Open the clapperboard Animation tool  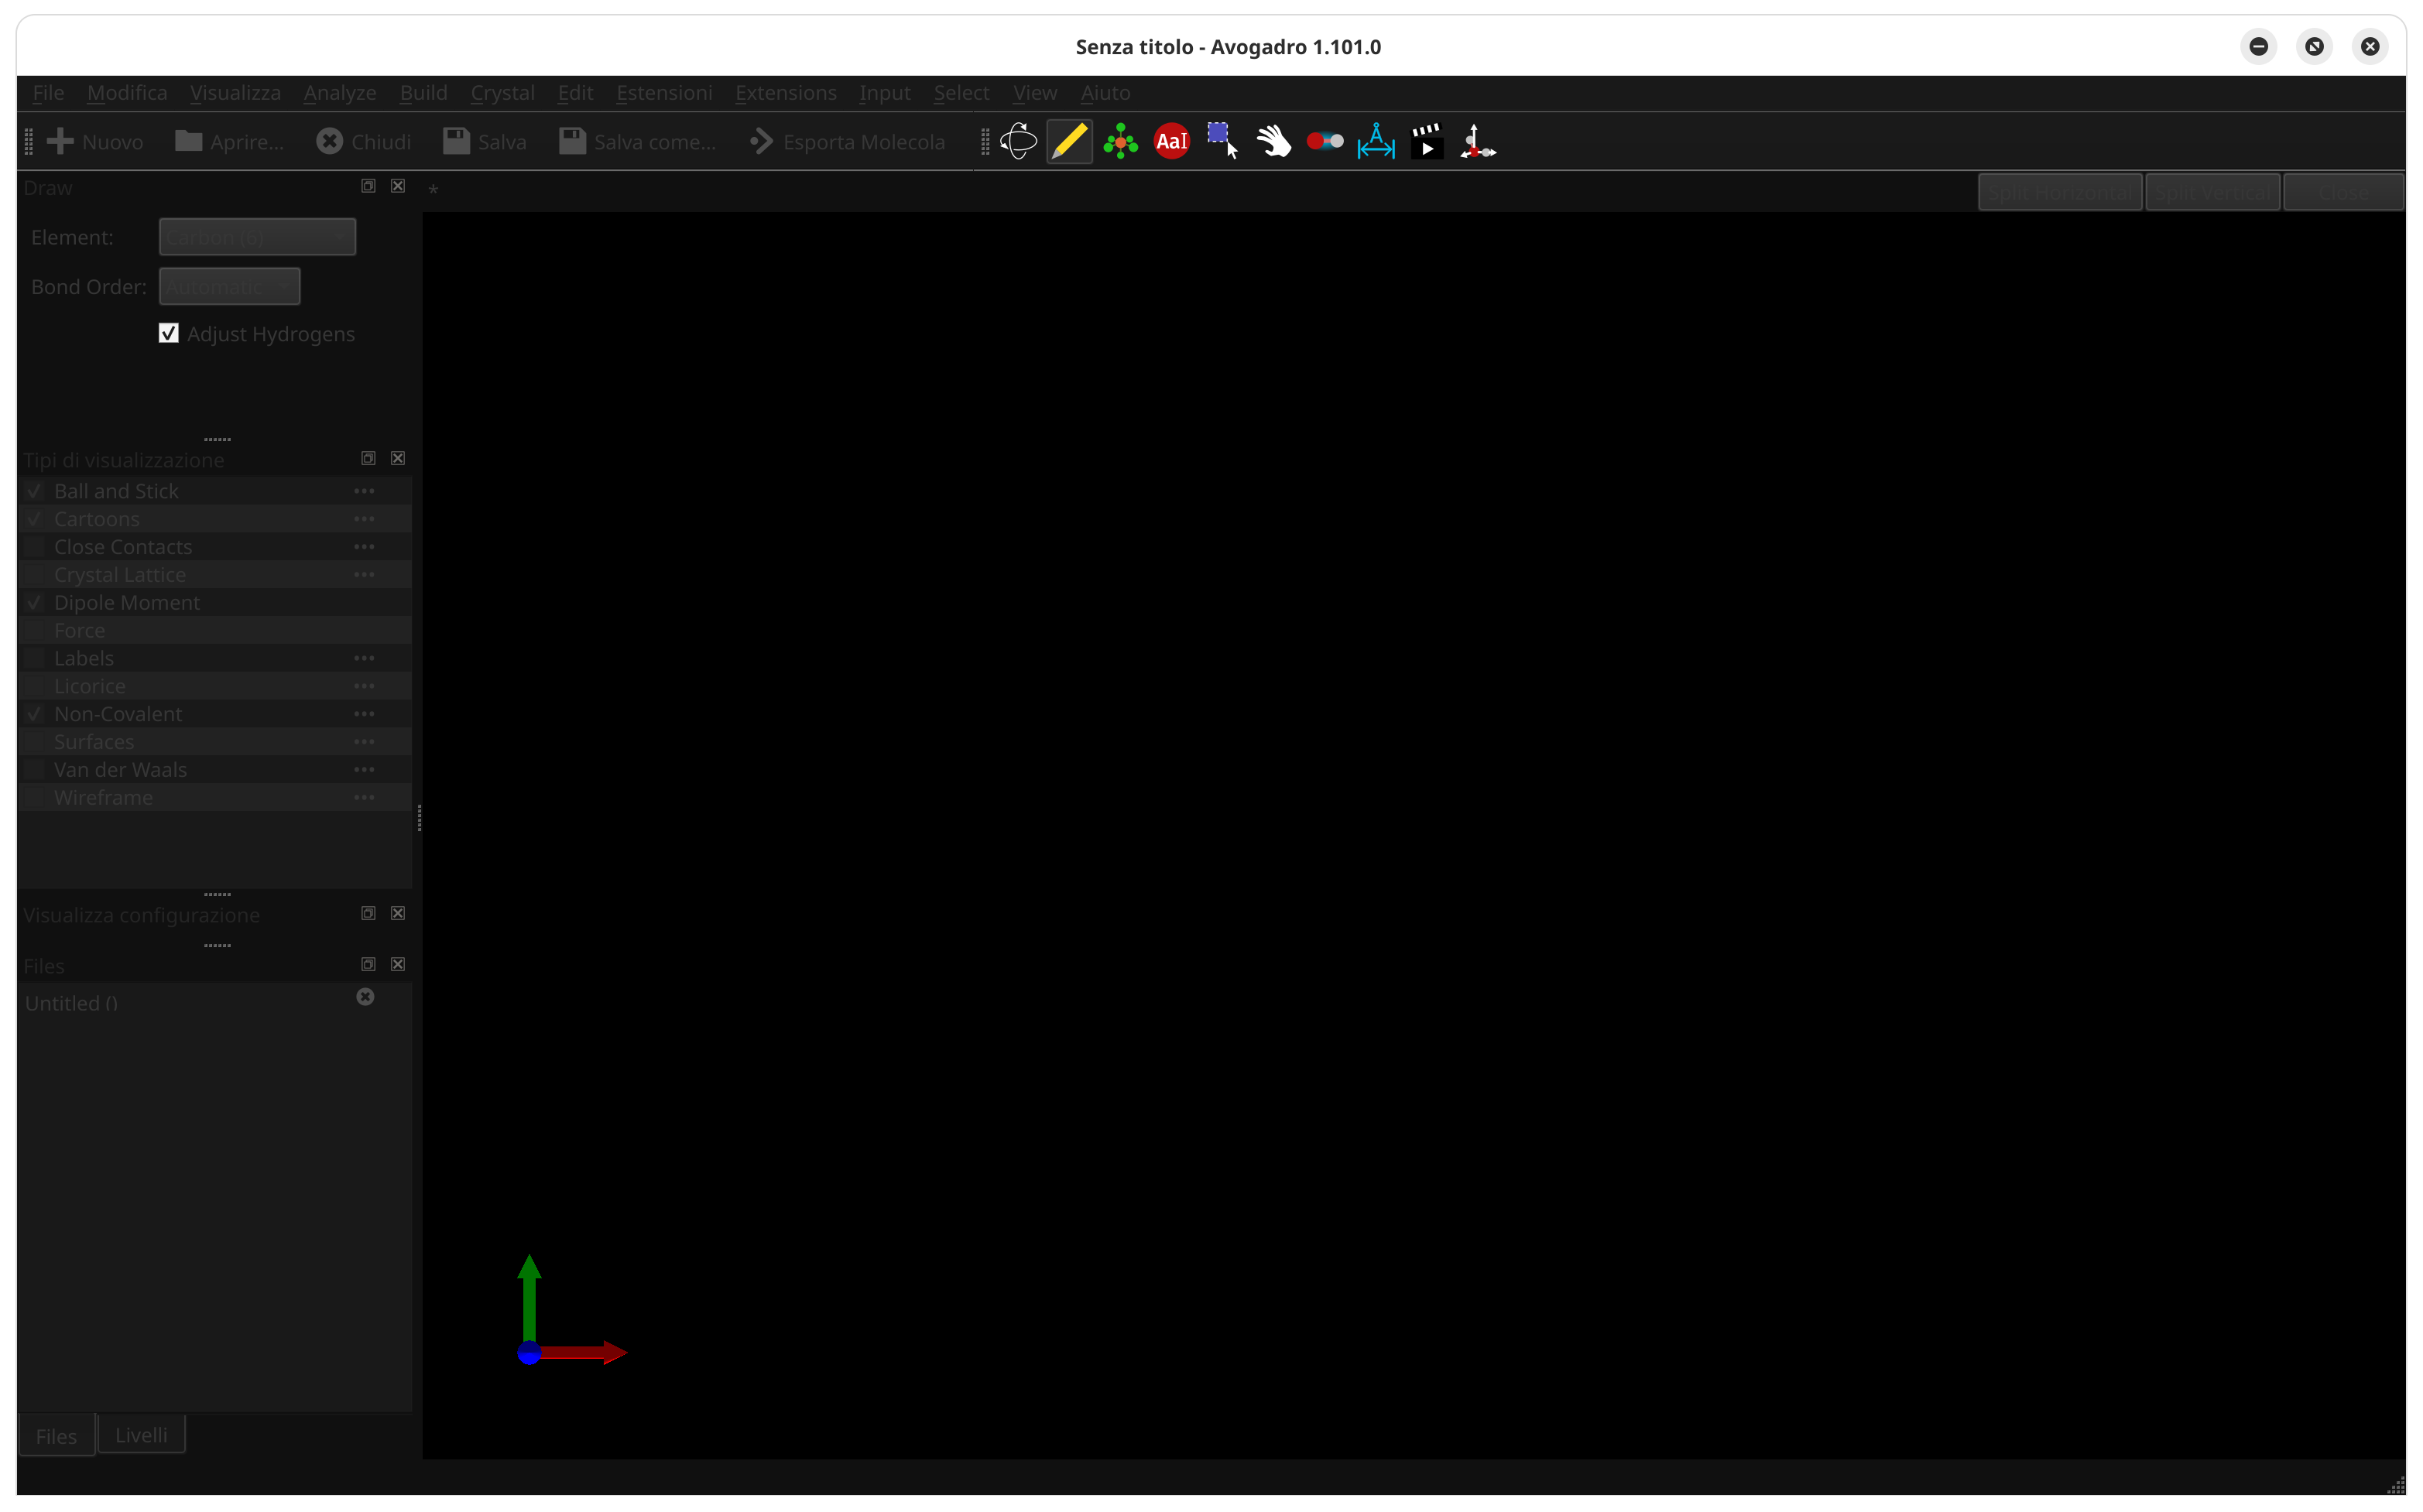pos(1427,141)
